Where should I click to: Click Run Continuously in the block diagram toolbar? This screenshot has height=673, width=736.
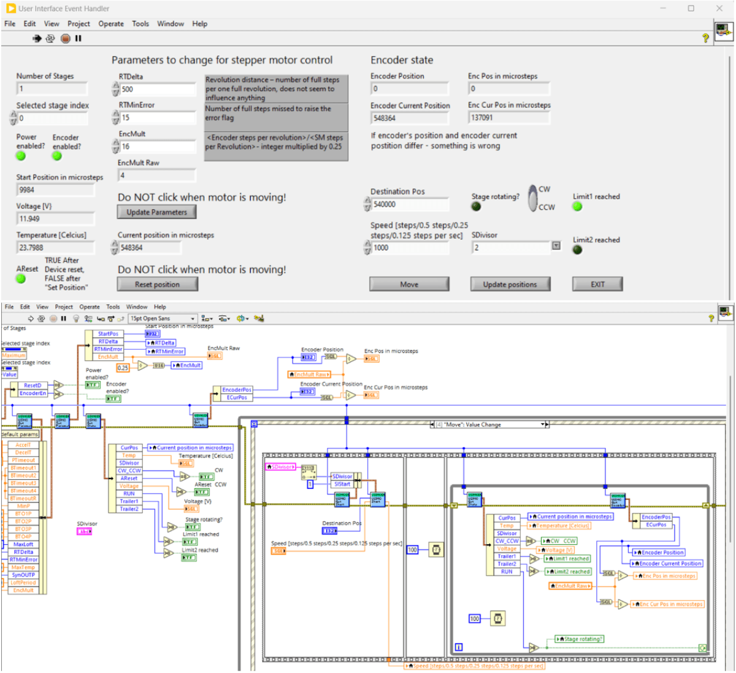(41, 318)
